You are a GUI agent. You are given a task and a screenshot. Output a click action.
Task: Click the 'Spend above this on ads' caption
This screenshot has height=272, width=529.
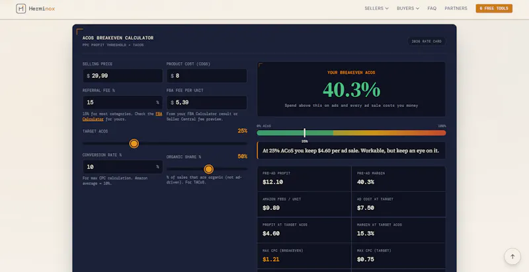[x=351, y=106]
